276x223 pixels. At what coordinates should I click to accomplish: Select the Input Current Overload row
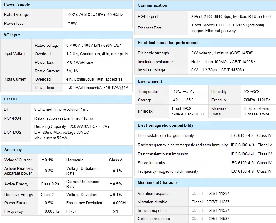43,79
